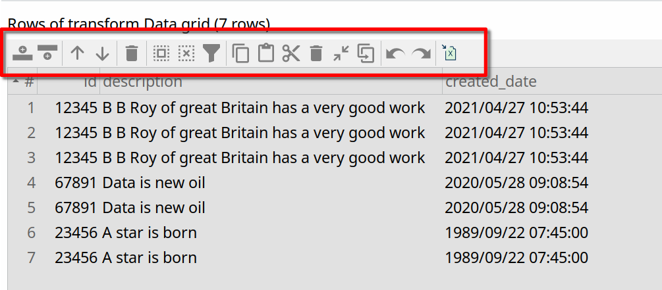The width and height of the screenshot is (662, 290).
Task: Select all rows using the select-all icon
Action: [161, 53]
